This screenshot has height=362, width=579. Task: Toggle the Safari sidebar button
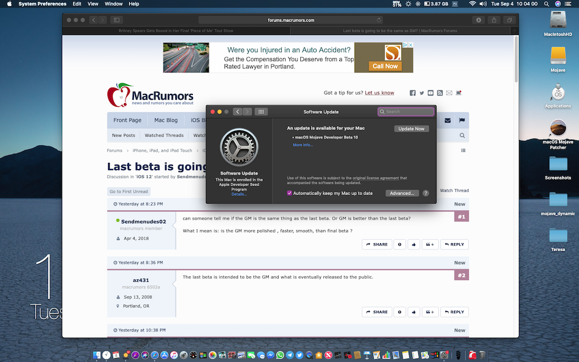click(x=116, y=20)
